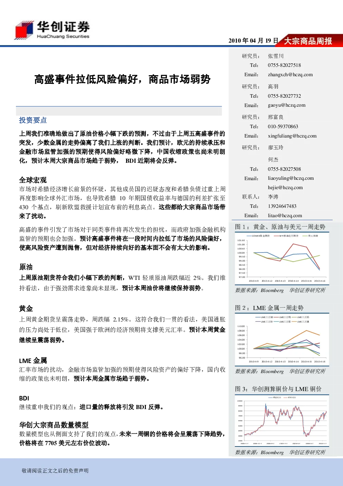
Task: Select phone number 13924647483
Action: click(282, 206)
